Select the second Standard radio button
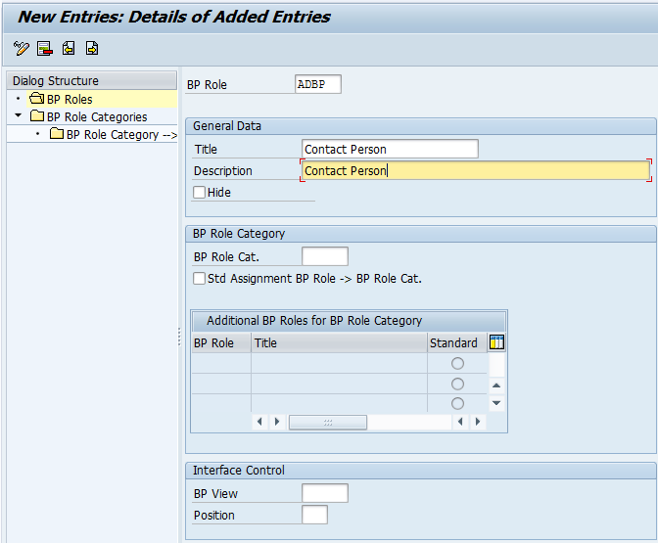 tap(457, 384)
